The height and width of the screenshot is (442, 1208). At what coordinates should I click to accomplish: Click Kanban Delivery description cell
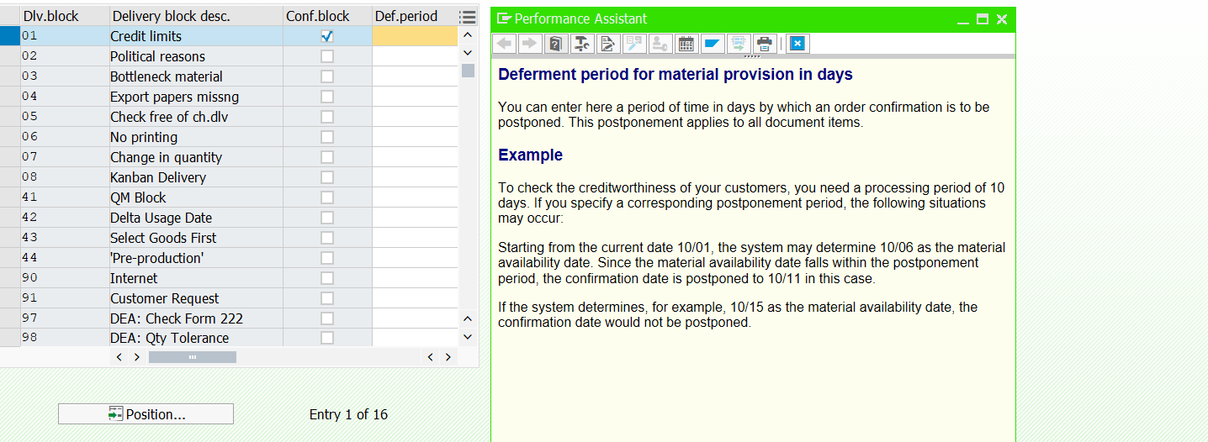pos(196,177)
